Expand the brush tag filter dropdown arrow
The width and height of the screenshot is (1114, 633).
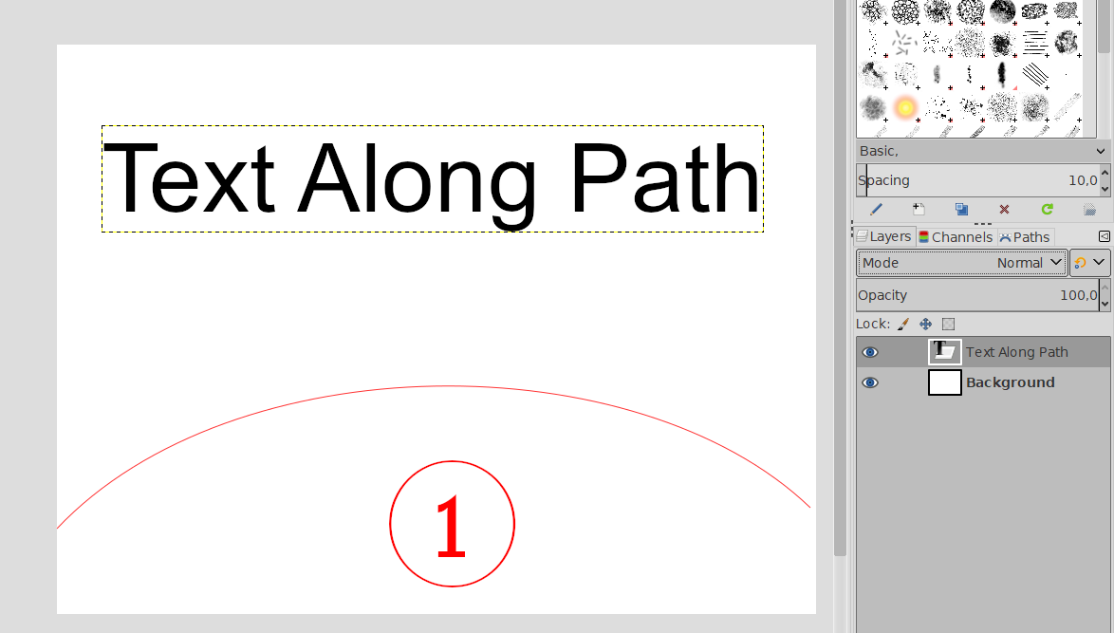(x=1101, y=151)
